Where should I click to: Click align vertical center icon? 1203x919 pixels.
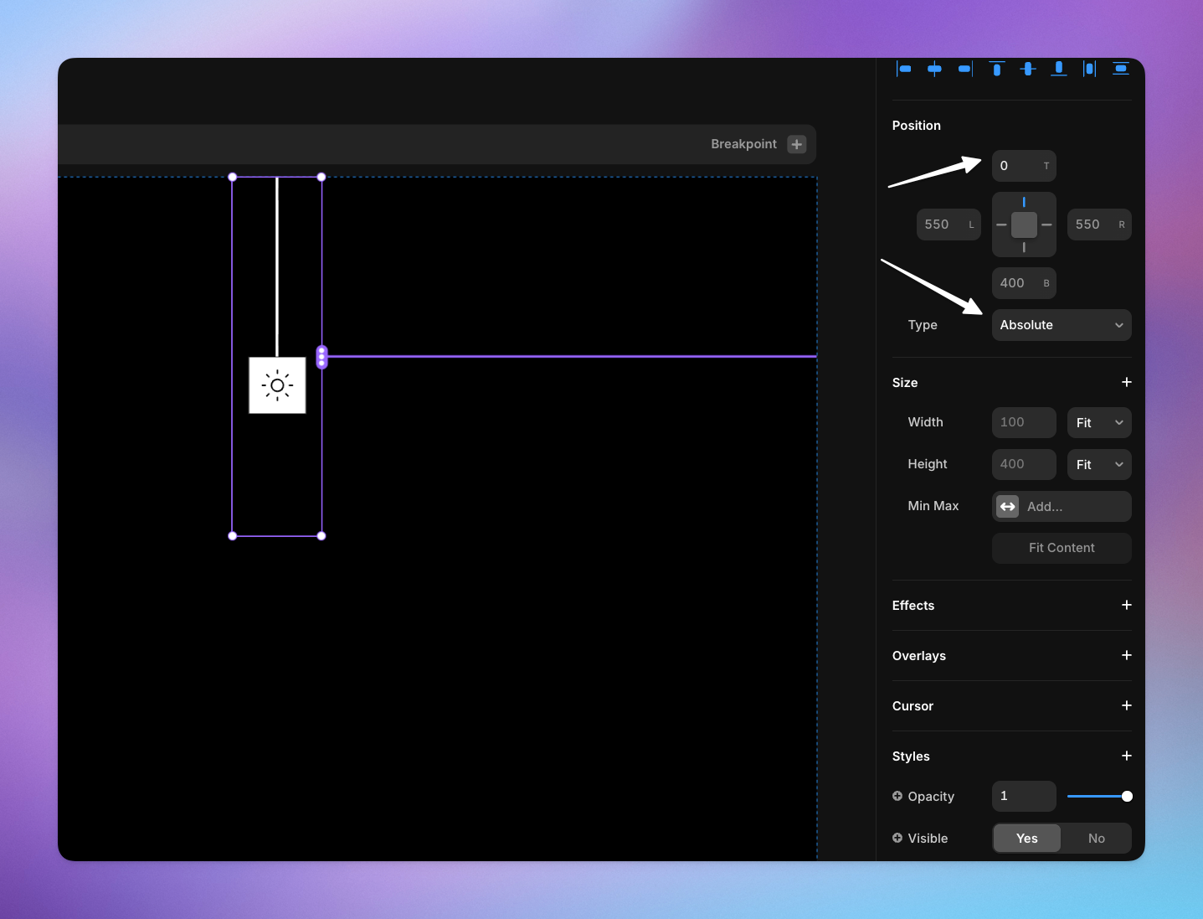(x=1028, y=69)
